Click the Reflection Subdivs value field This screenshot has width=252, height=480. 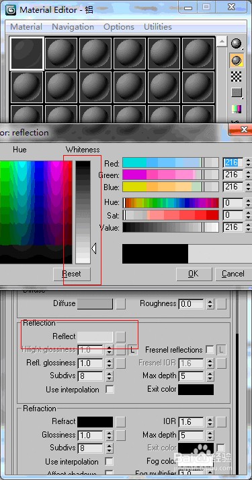pos(91,376)
